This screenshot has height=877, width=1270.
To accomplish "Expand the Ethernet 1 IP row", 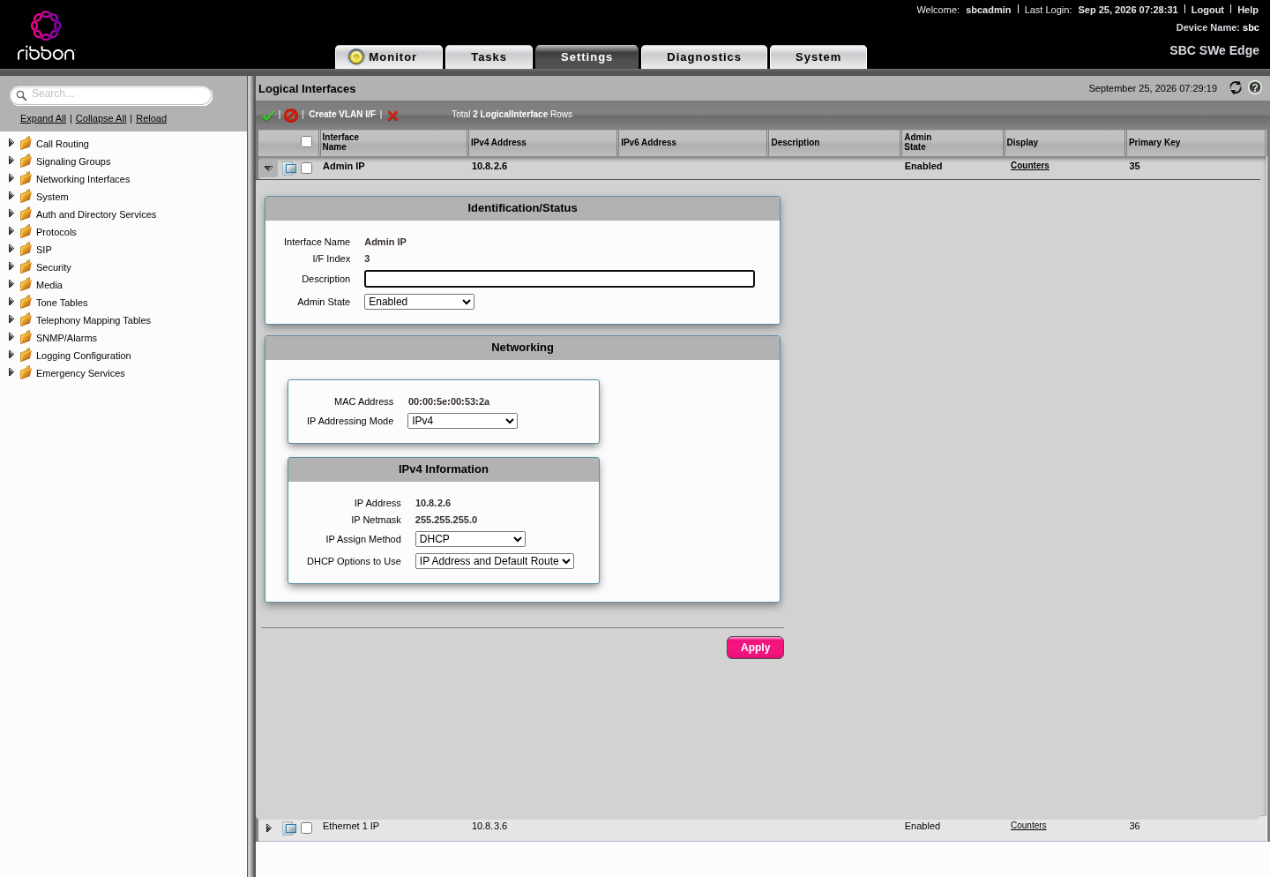I will [x=268, y=828].
